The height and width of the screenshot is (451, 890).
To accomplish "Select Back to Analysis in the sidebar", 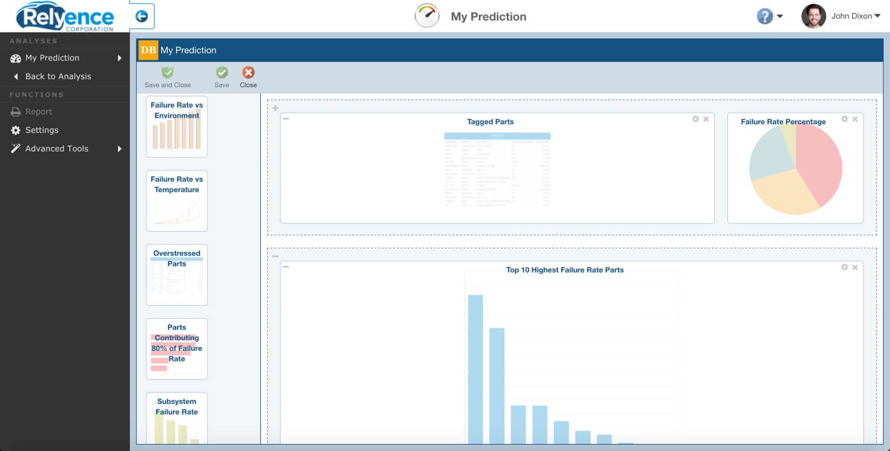I will tap(58, 76).
